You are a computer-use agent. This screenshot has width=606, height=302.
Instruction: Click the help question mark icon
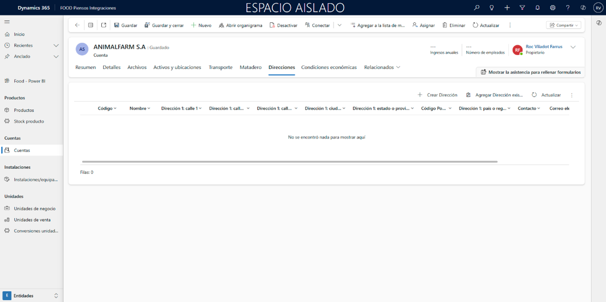(568, 8)
